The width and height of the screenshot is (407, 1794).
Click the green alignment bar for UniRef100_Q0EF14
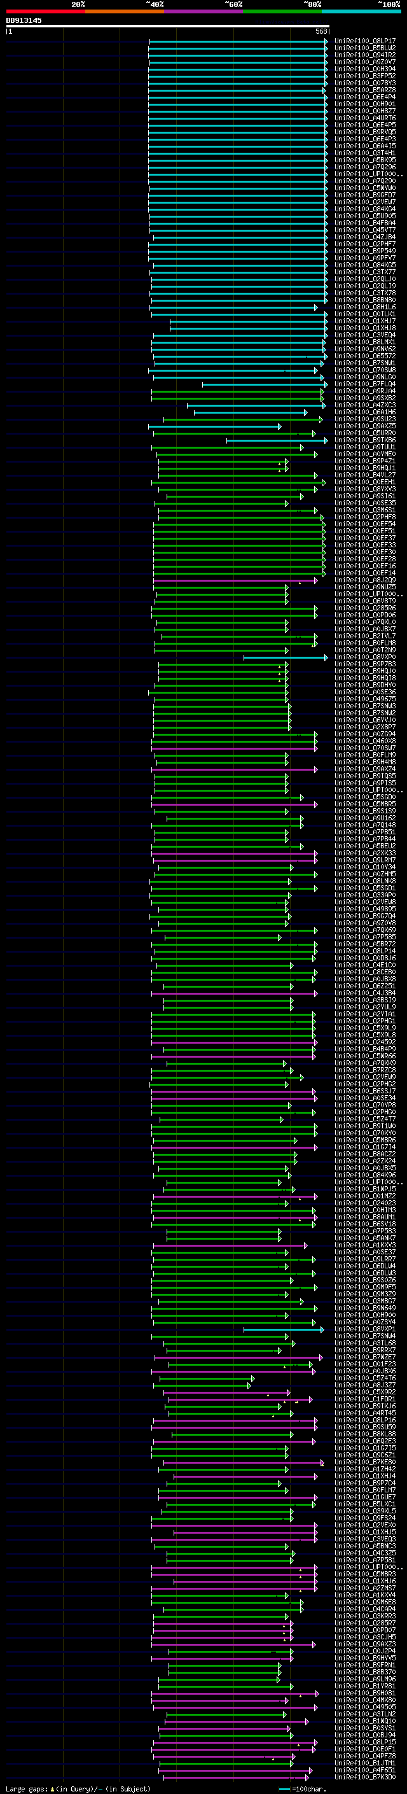click(239, 573)
